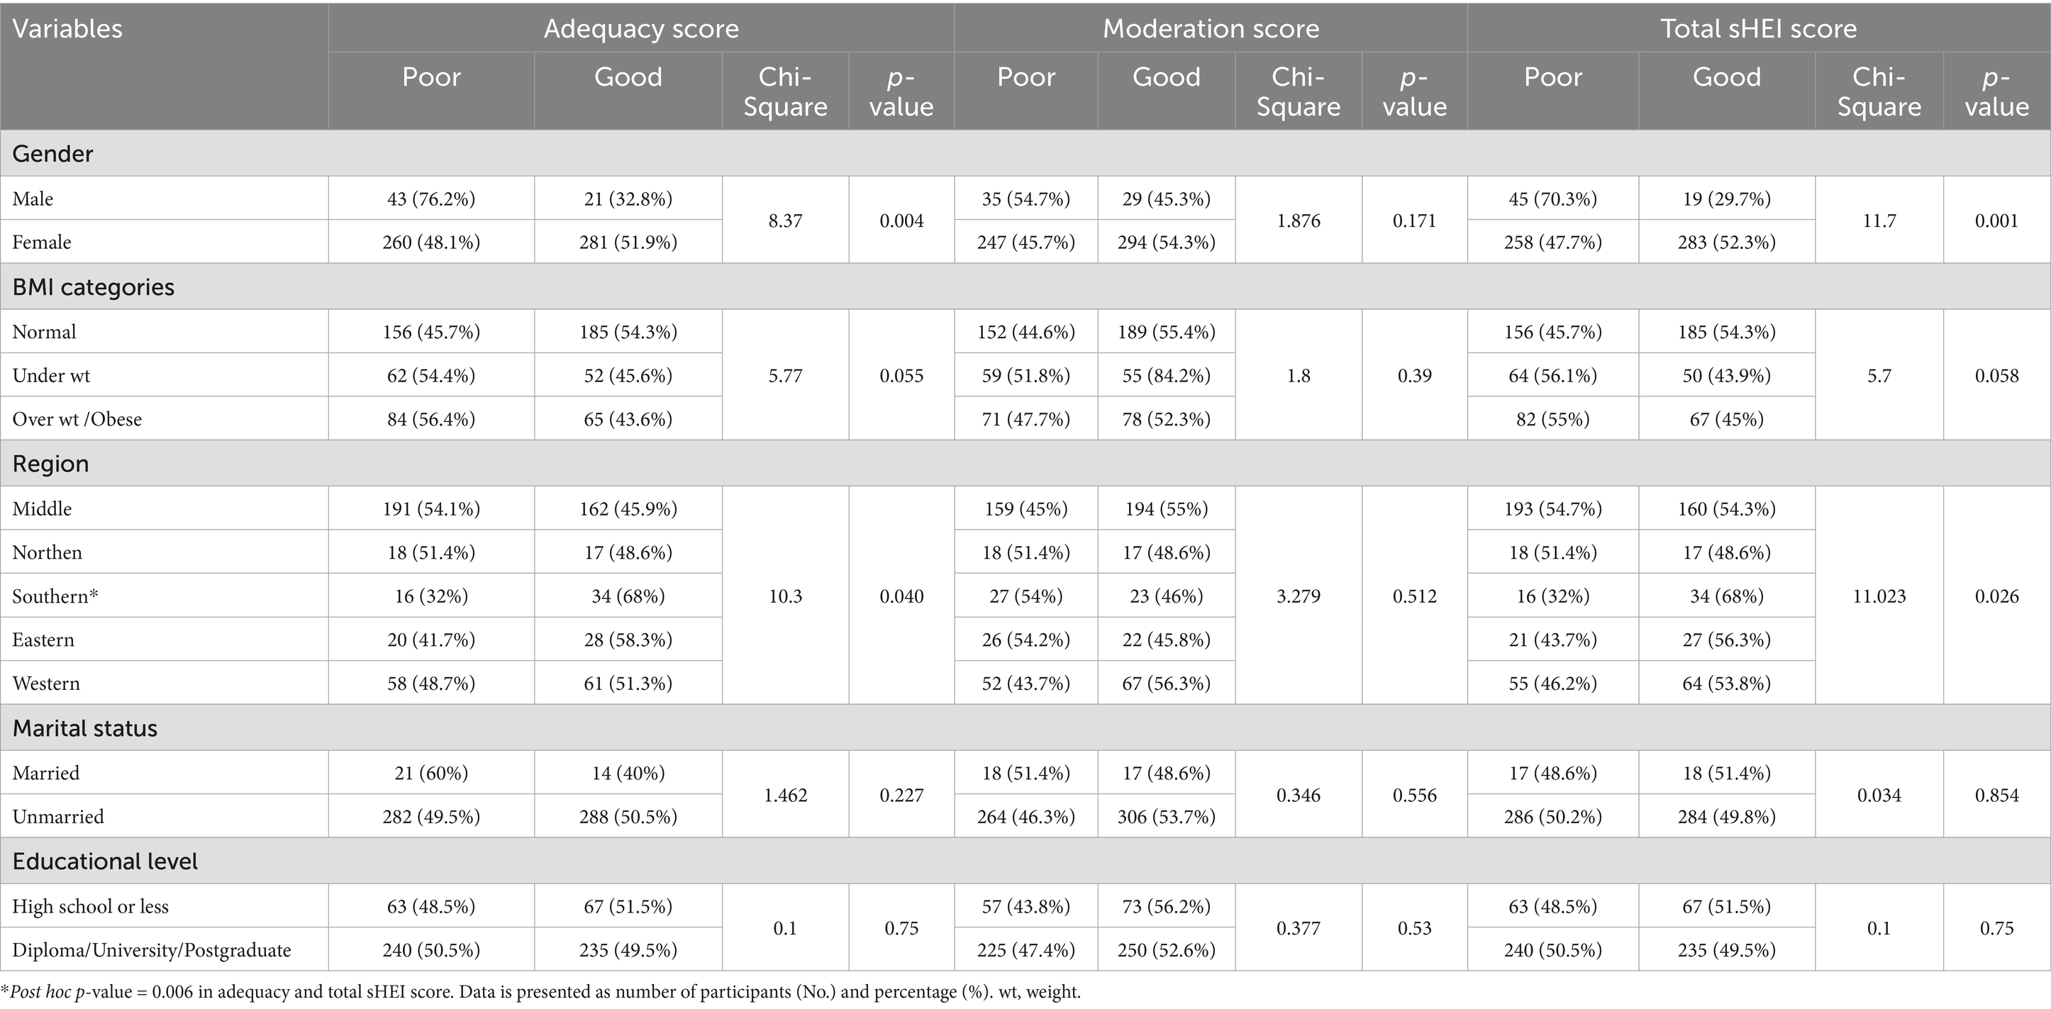The image size is (2051, 1009).
Task: Click the Post hoc p-value footnote text
Action: tap(540, 992)
